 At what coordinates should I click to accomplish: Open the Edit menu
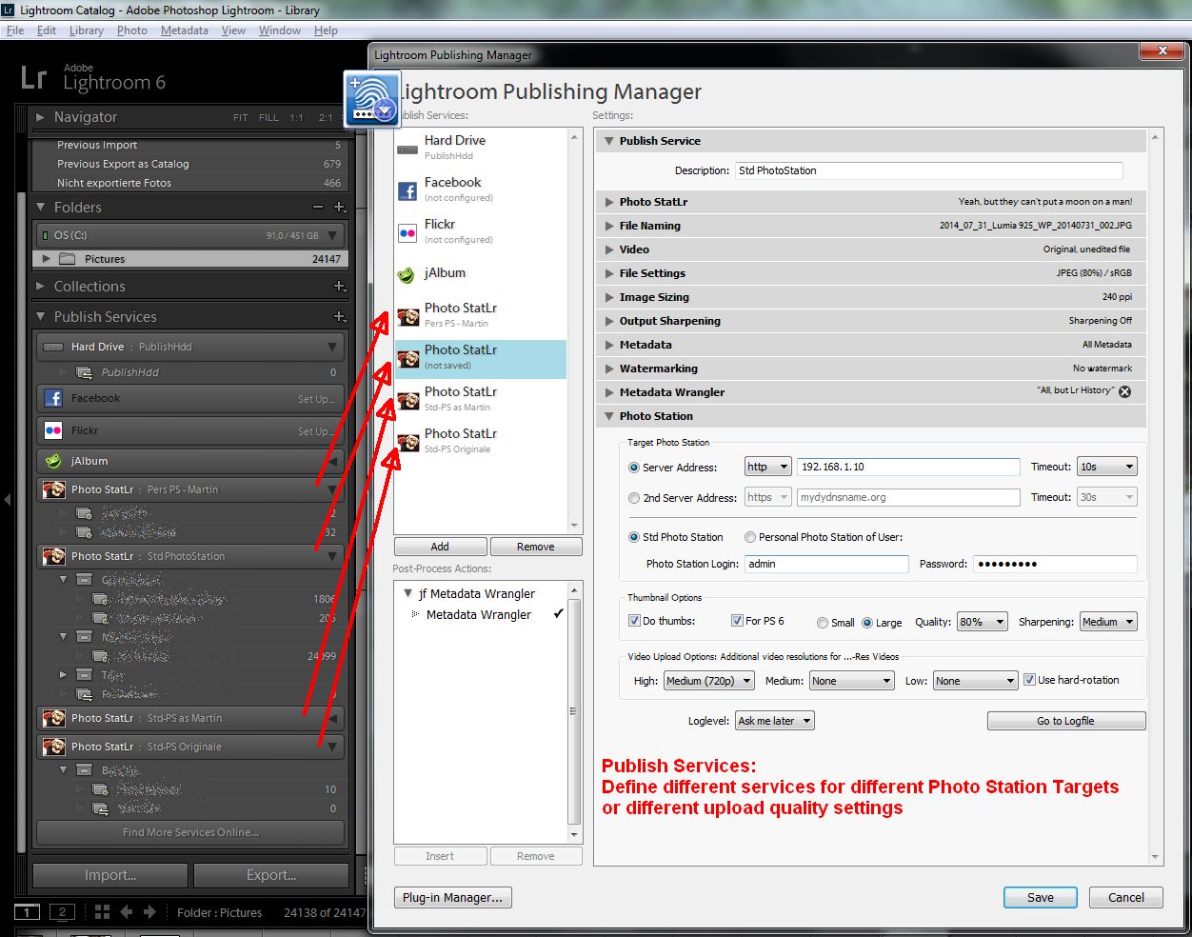tap(47, 30)
